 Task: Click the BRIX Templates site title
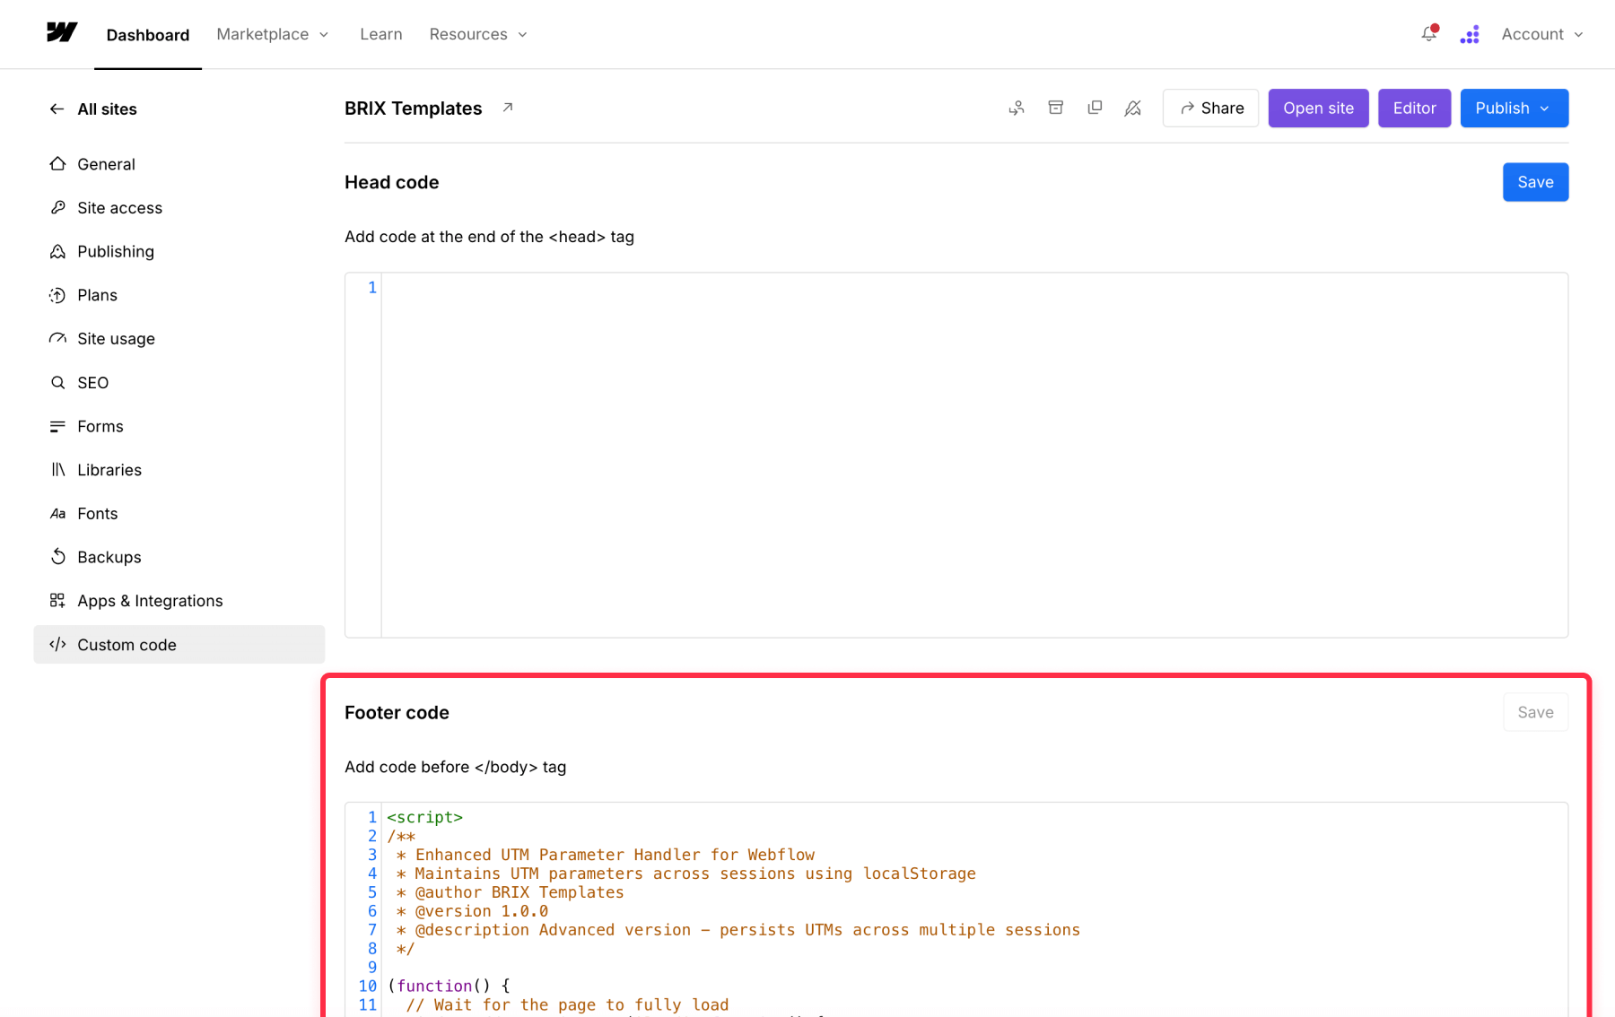click(414, 109)
